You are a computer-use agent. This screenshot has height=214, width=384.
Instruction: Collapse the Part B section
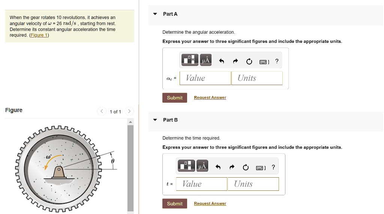[x=155, y=120]
